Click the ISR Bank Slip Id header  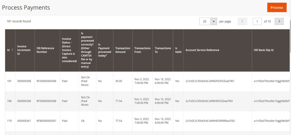pos(263,50)
